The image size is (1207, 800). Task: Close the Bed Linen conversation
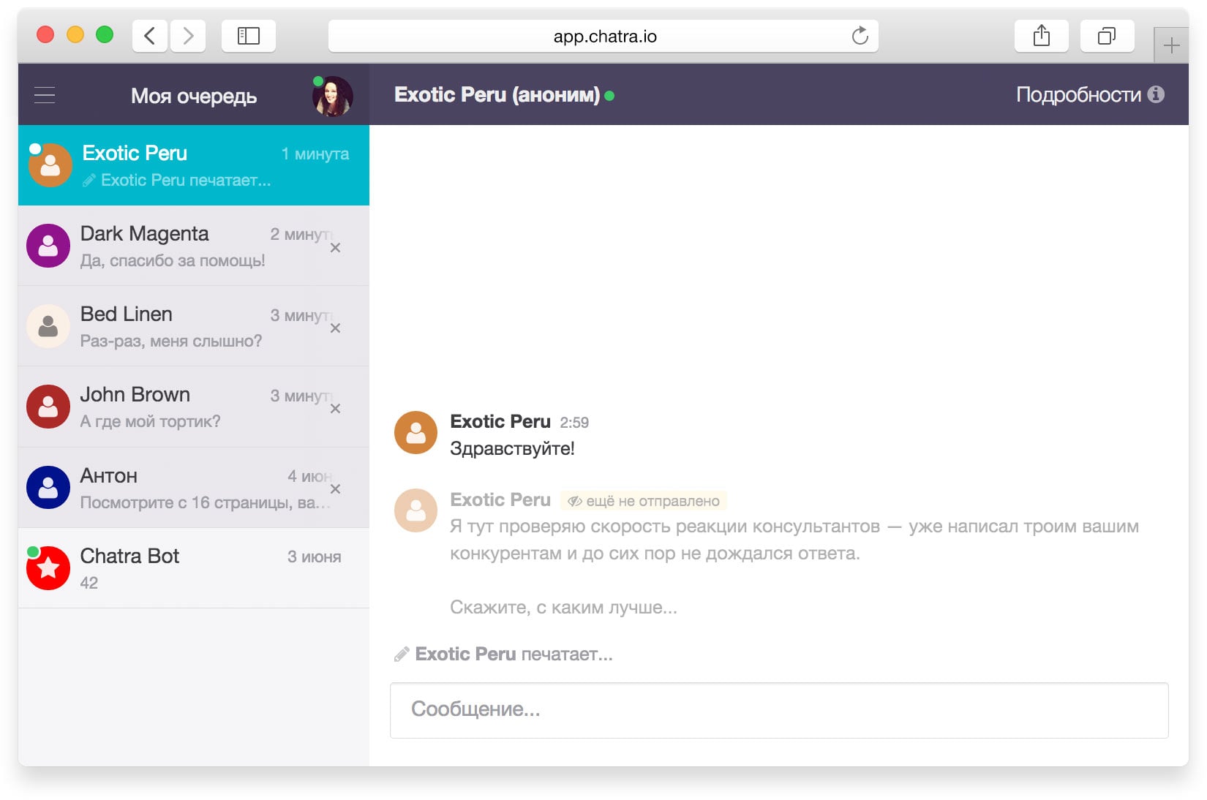point(335,328)
